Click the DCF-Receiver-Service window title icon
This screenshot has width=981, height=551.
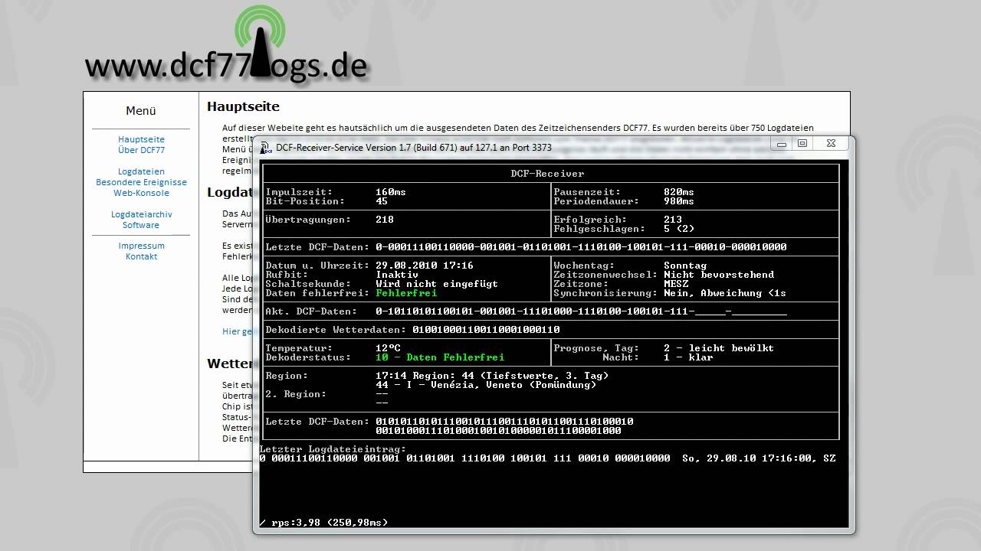click(x=266, y=147)
